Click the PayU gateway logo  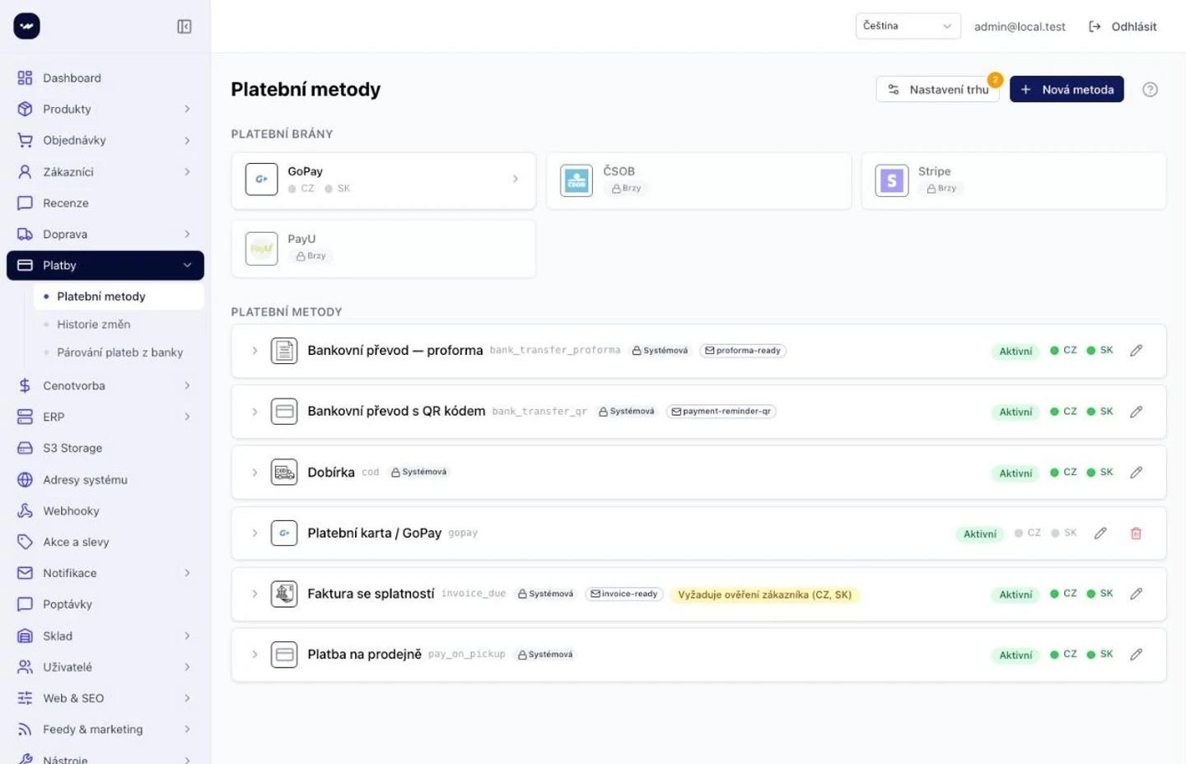click(x=261, y=248)
